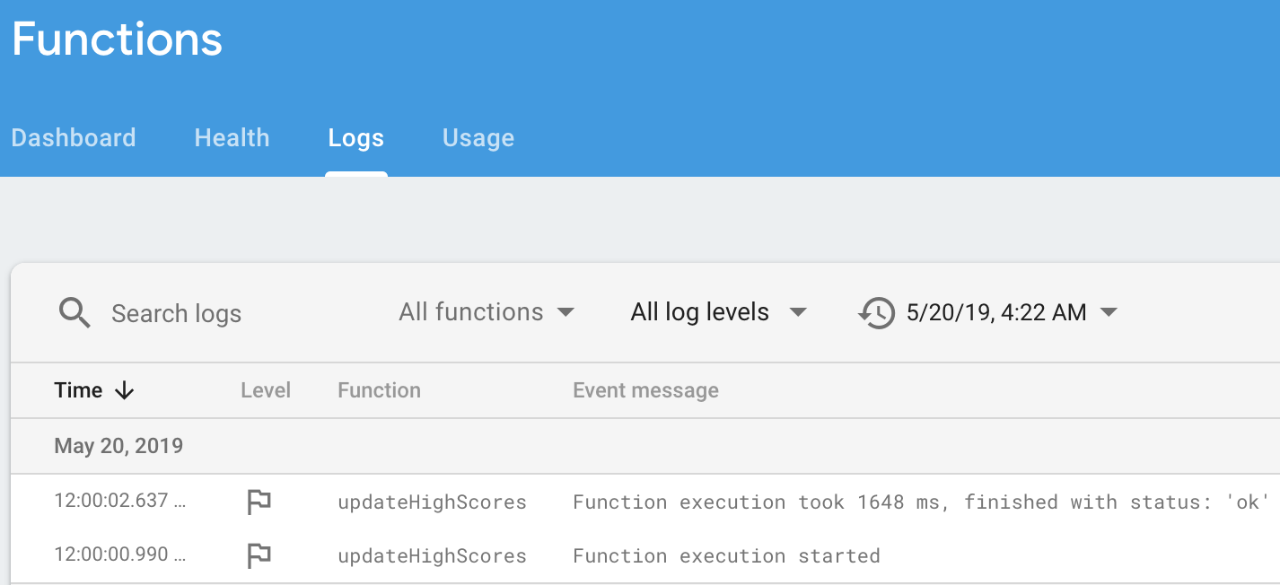Select the 'Function execution started' log entry
This screenshot has height=585, width=1280.
click(645, 556)
